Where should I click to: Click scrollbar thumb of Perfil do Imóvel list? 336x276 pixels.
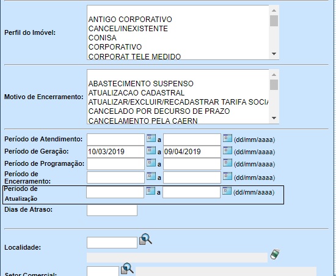[274, 21]
